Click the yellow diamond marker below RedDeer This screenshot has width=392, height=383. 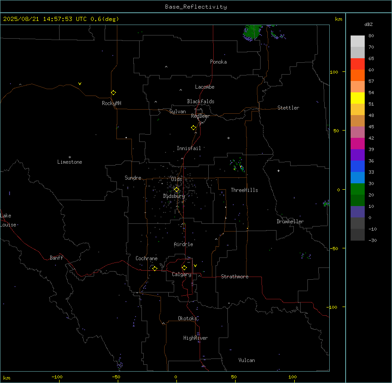193,127
